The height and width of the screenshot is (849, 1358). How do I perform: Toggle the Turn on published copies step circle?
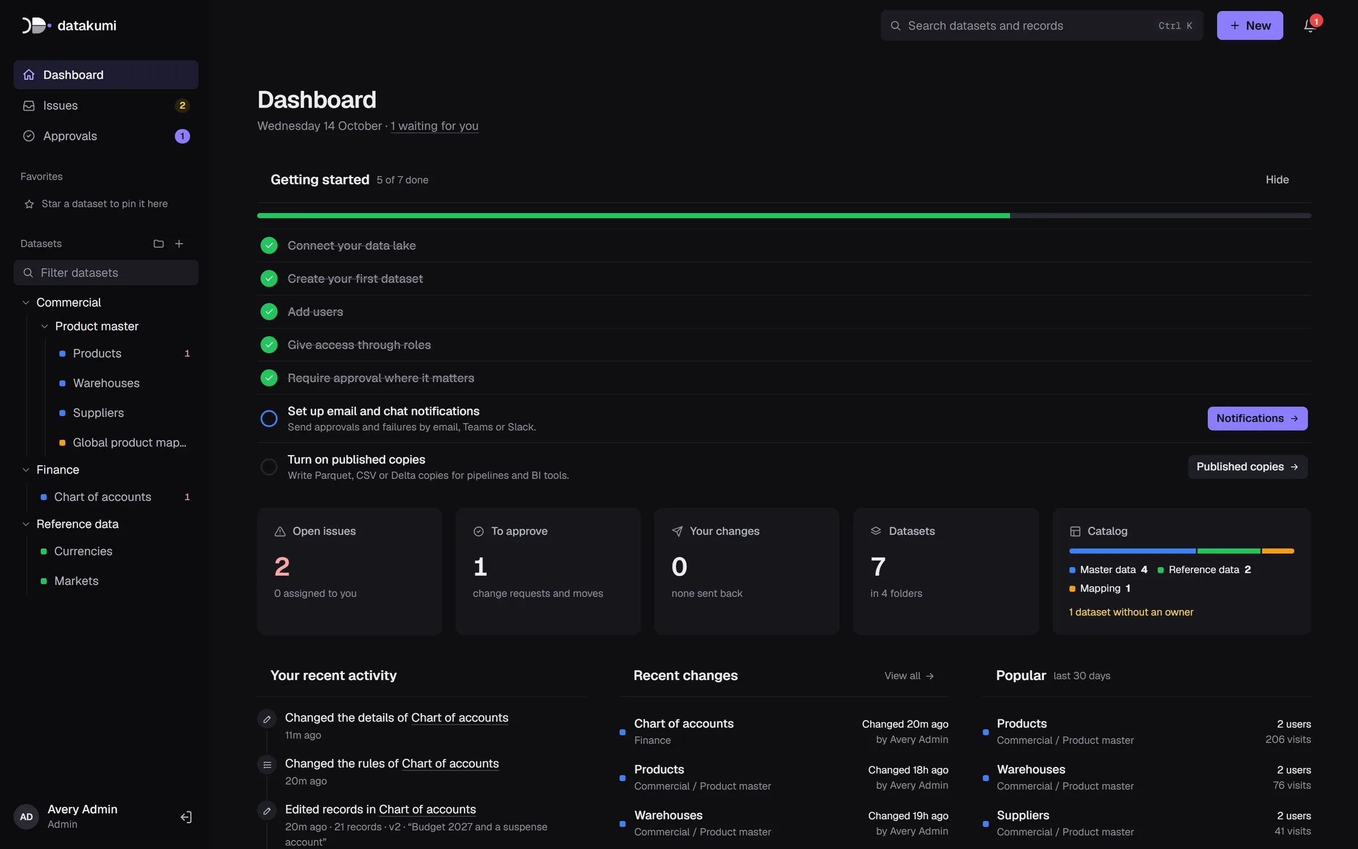click(269, 467)
